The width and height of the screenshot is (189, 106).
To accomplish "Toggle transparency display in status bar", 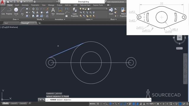I will click(134, 104).
